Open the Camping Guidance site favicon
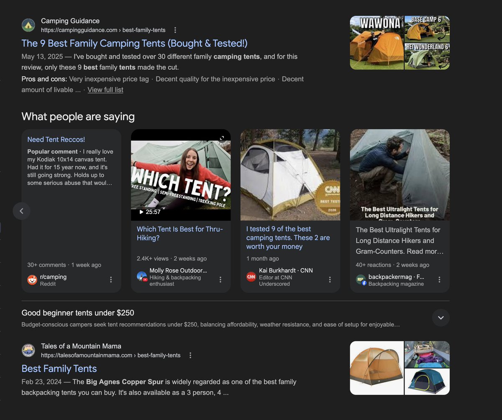 pos(28,25)
